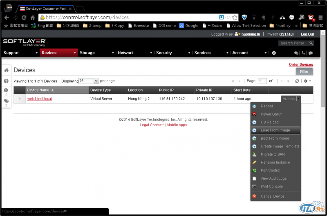Open the Evernote bookmark
The height and width of the screenshot is (216, 327).
tap(139, 26)
